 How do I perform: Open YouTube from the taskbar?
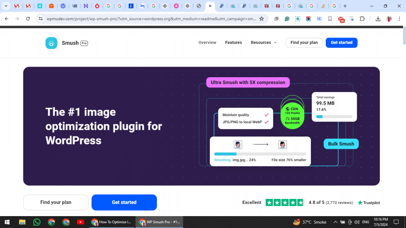(x=80, y=222)
